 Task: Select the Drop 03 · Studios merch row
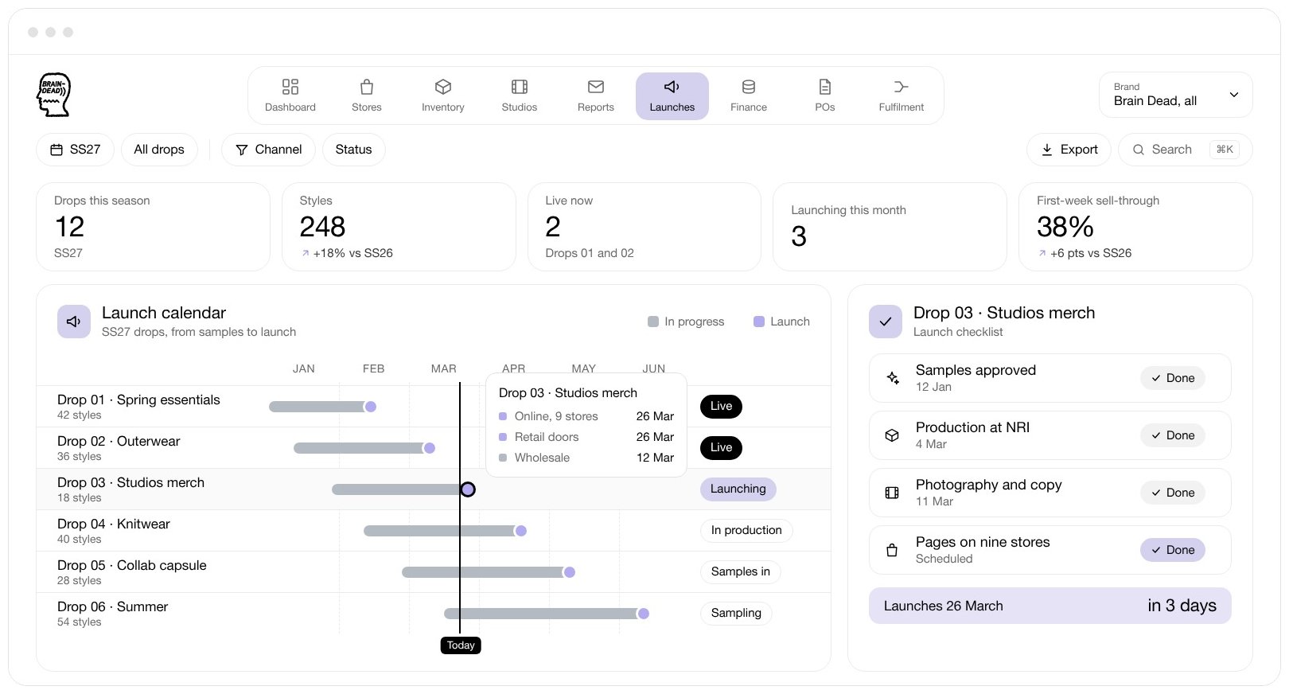point(434,489)
